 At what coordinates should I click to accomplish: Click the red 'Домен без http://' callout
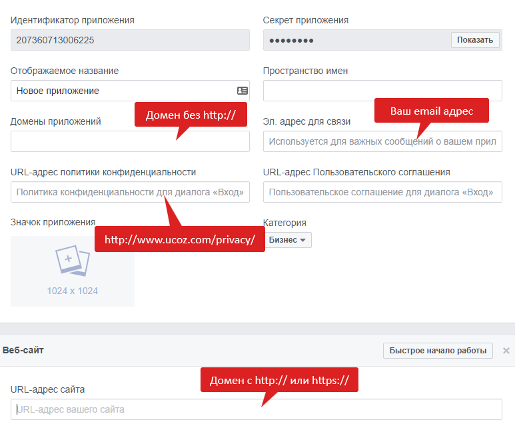pos(191,115)
